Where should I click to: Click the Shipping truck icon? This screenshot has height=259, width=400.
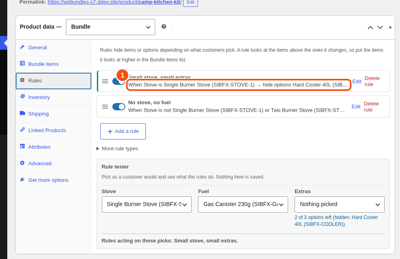click(x=23, y=113)
